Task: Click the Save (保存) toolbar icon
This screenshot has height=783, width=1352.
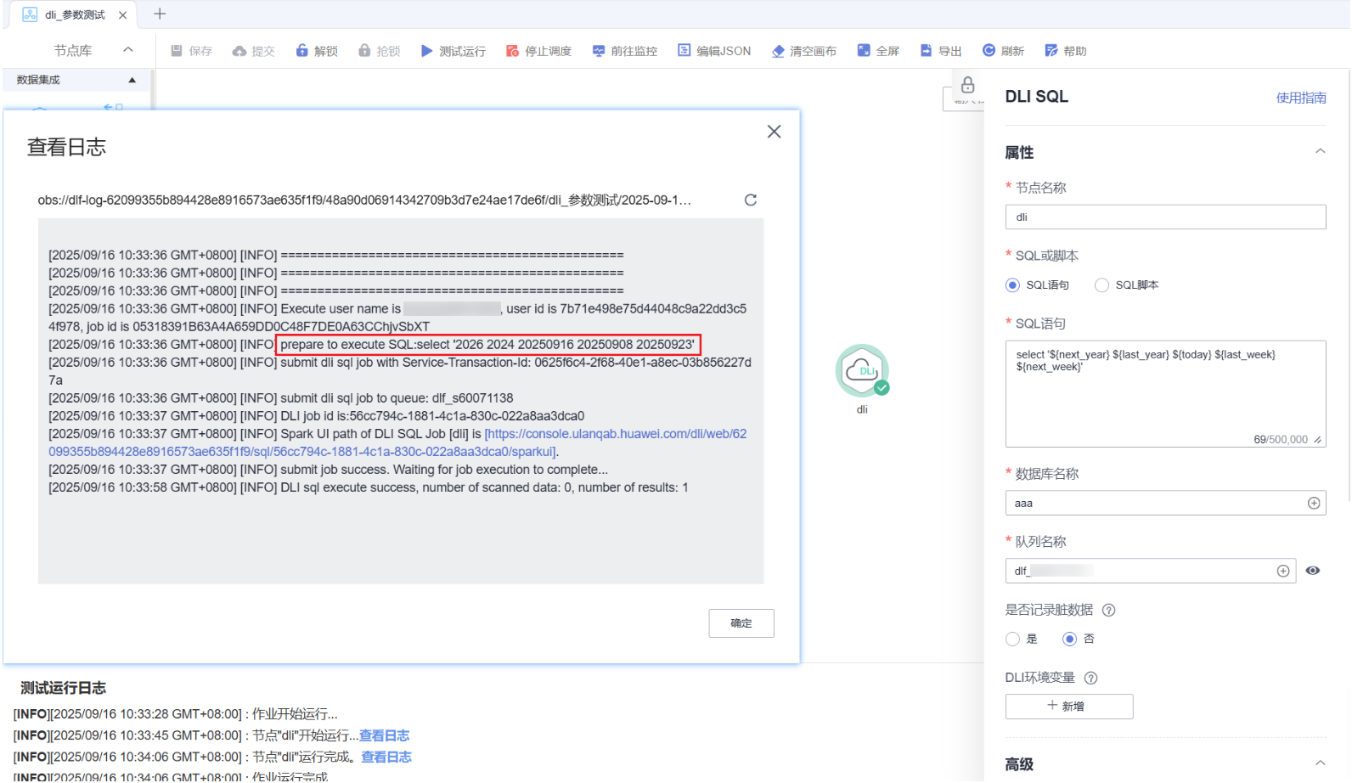Action: [x=177, y=51]
